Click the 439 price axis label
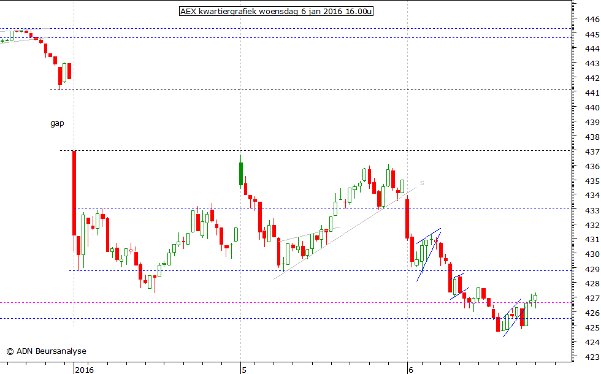The image size is (601, 374). (x=592, y=122)
